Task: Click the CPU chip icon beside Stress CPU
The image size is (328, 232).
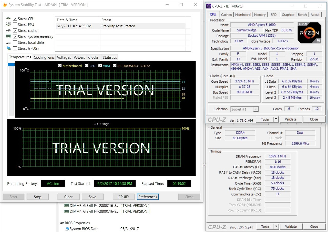Action: click(8, 19)
